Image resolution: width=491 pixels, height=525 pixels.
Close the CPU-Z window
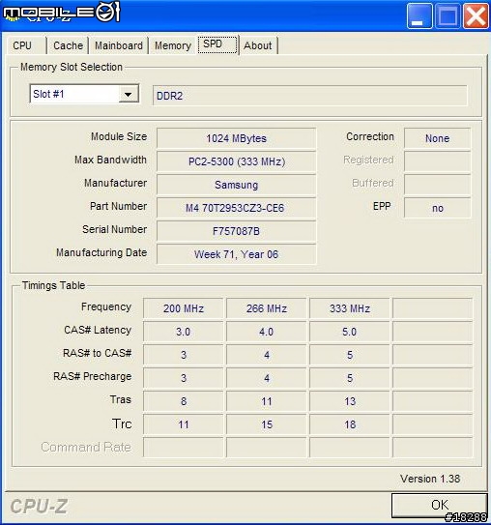point(476,15)
